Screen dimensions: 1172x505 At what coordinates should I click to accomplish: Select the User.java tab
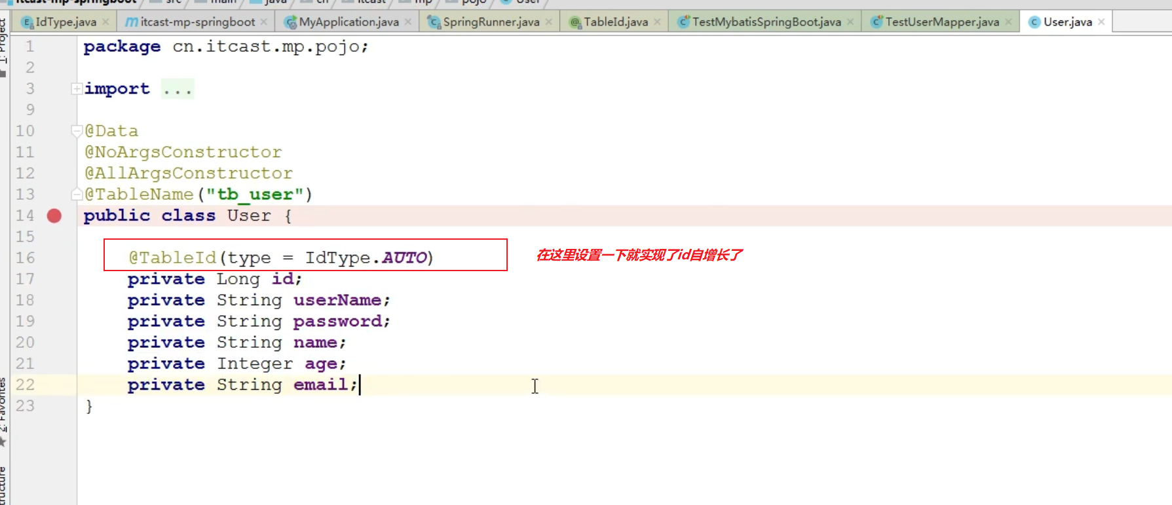tap(1067, 22)
